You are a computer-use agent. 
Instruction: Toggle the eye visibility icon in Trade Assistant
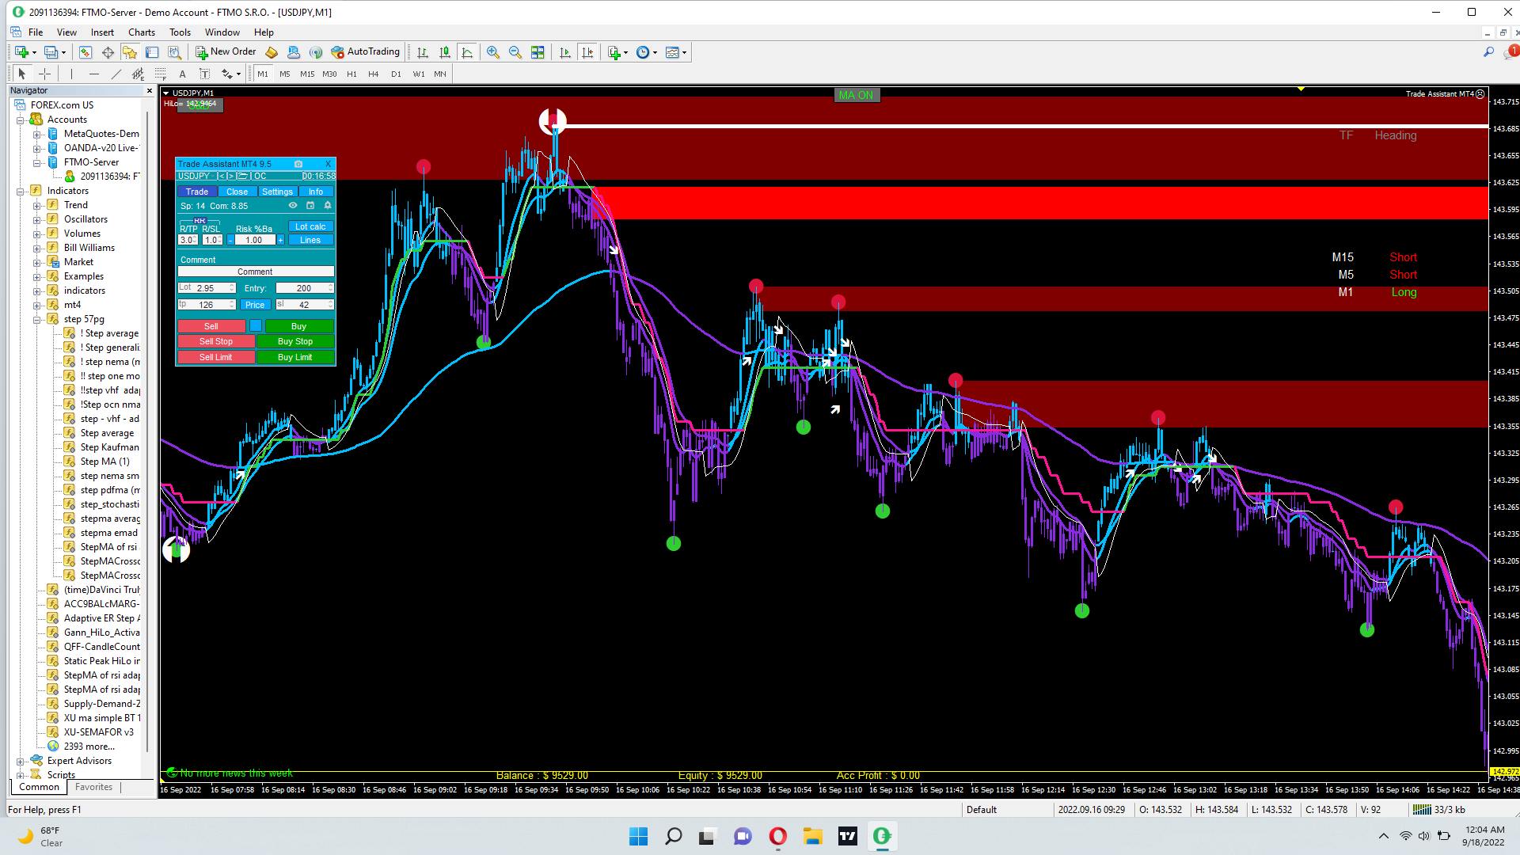click(293, 206)
